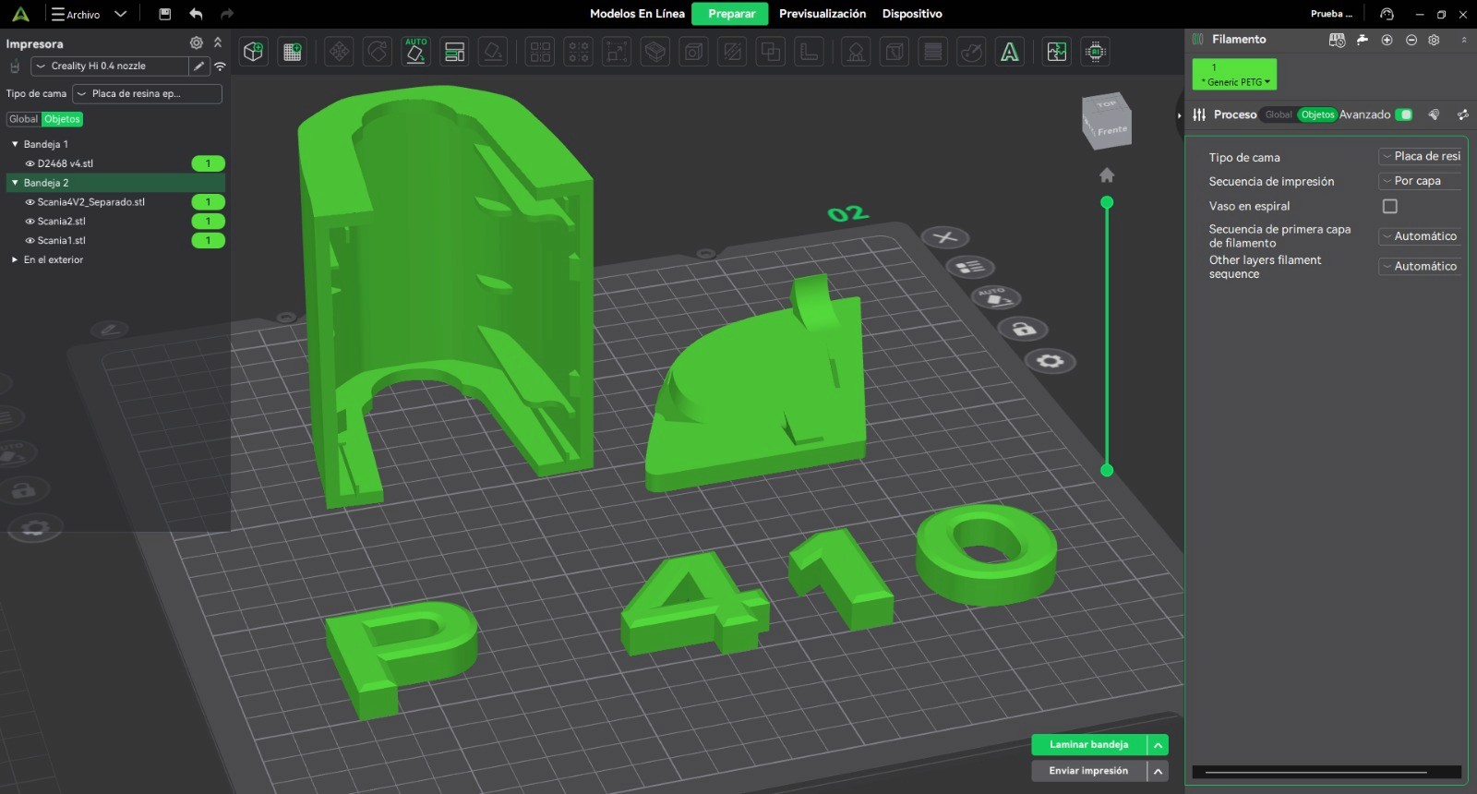Click the Generic PETG filament swatch
The image size is (1477, 794).
1234,74
